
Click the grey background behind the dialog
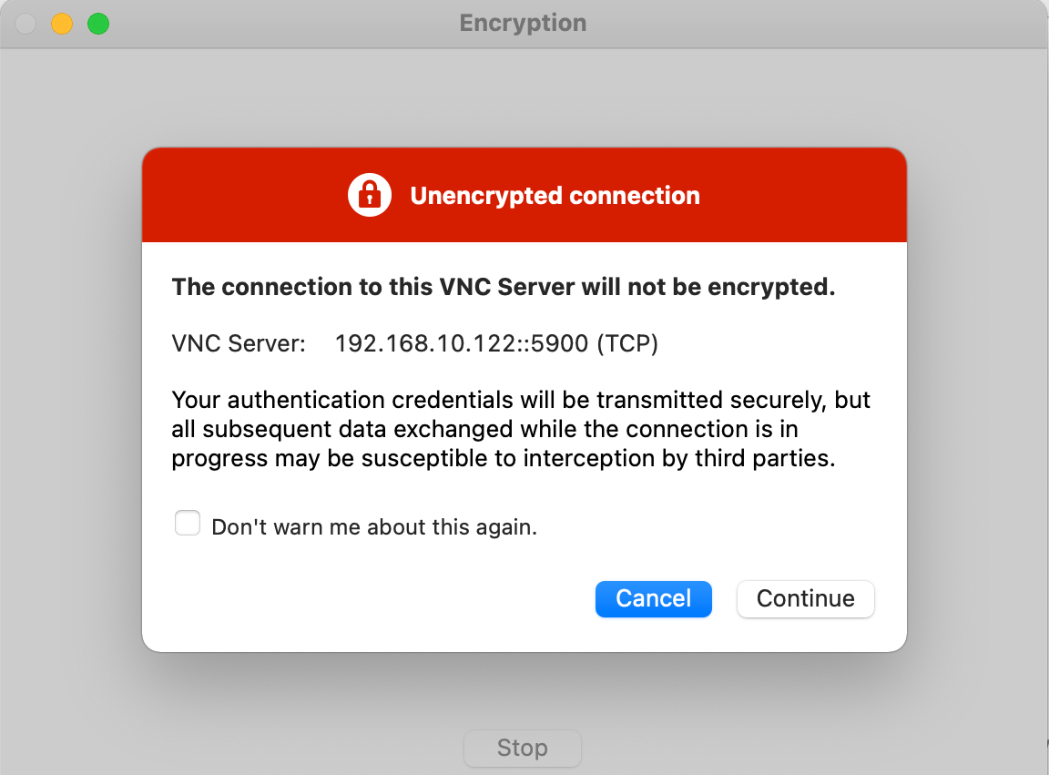(x=73, y=364)
